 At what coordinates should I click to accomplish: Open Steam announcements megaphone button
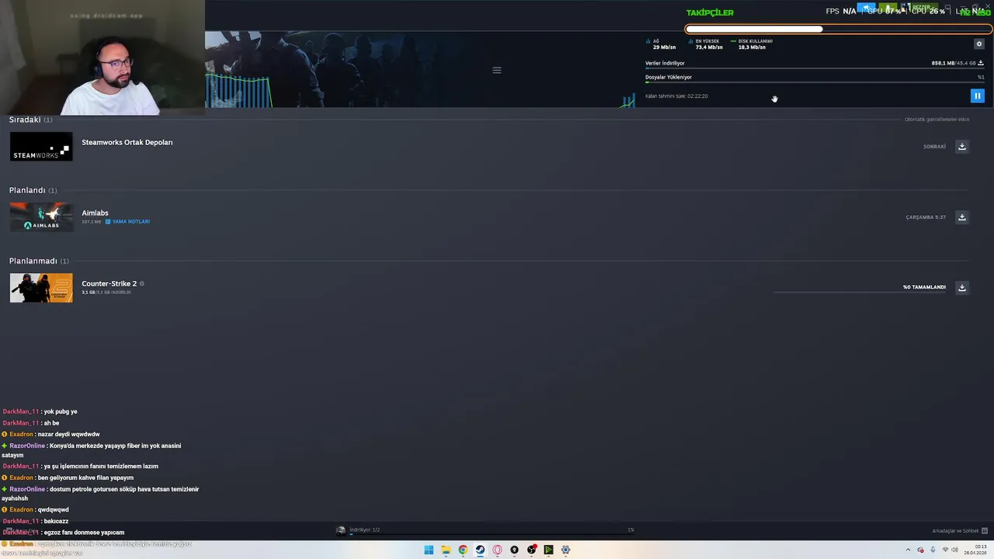866,8
